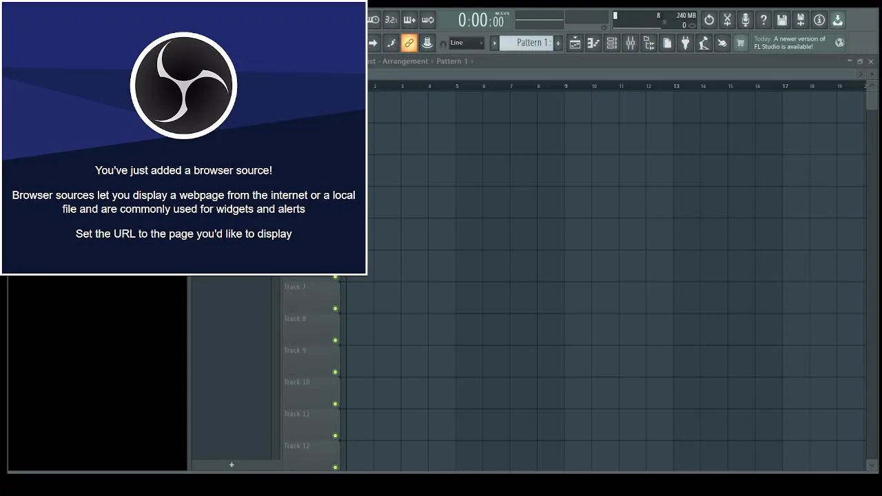
Task: Select the Track 11 header label
Action: [x=297, y=414]
